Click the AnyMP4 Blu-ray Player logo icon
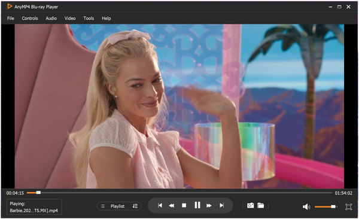 [x=10, y=7]
